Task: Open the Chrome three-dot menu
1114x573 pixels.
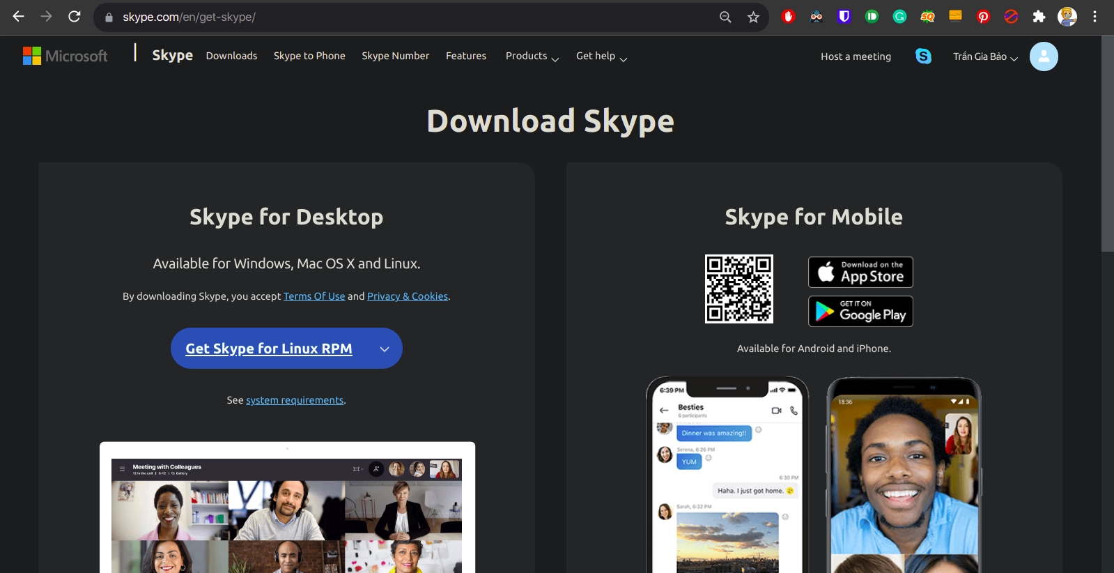Action: coord(1094,17)
